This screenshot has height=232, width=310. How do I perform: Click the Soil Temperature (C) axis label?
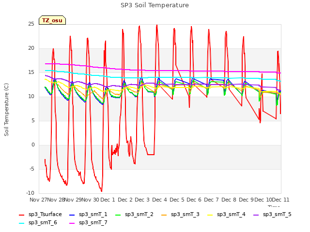(6, 110)
